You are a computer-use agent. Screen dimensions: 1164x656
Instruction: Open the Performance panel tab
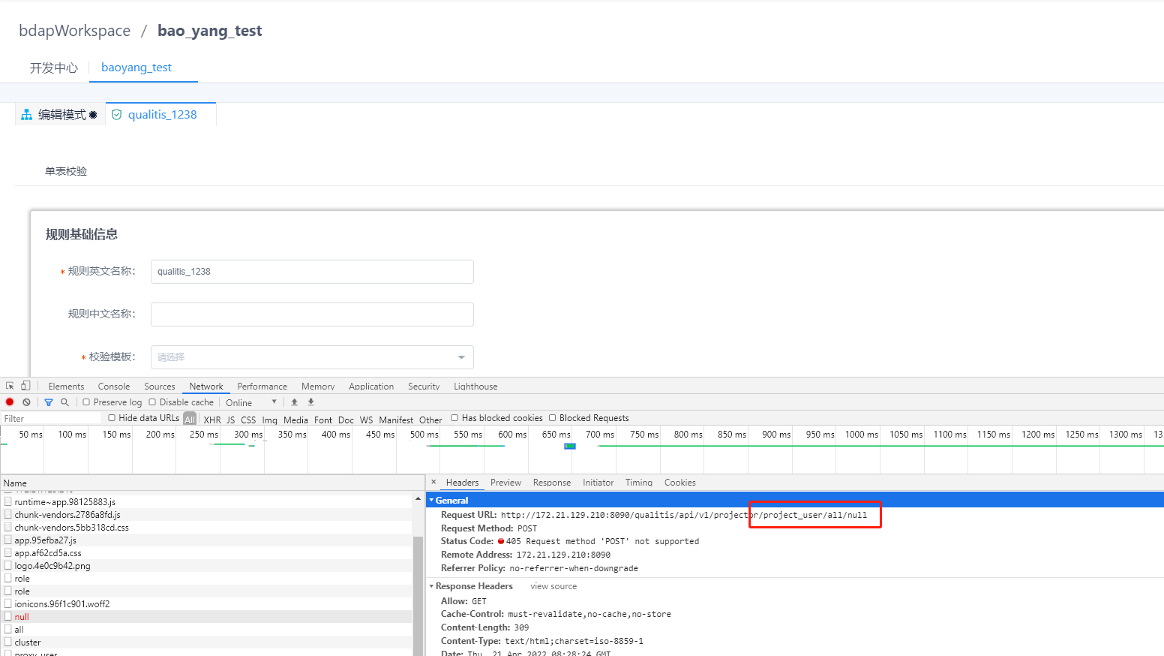(262, 386)
